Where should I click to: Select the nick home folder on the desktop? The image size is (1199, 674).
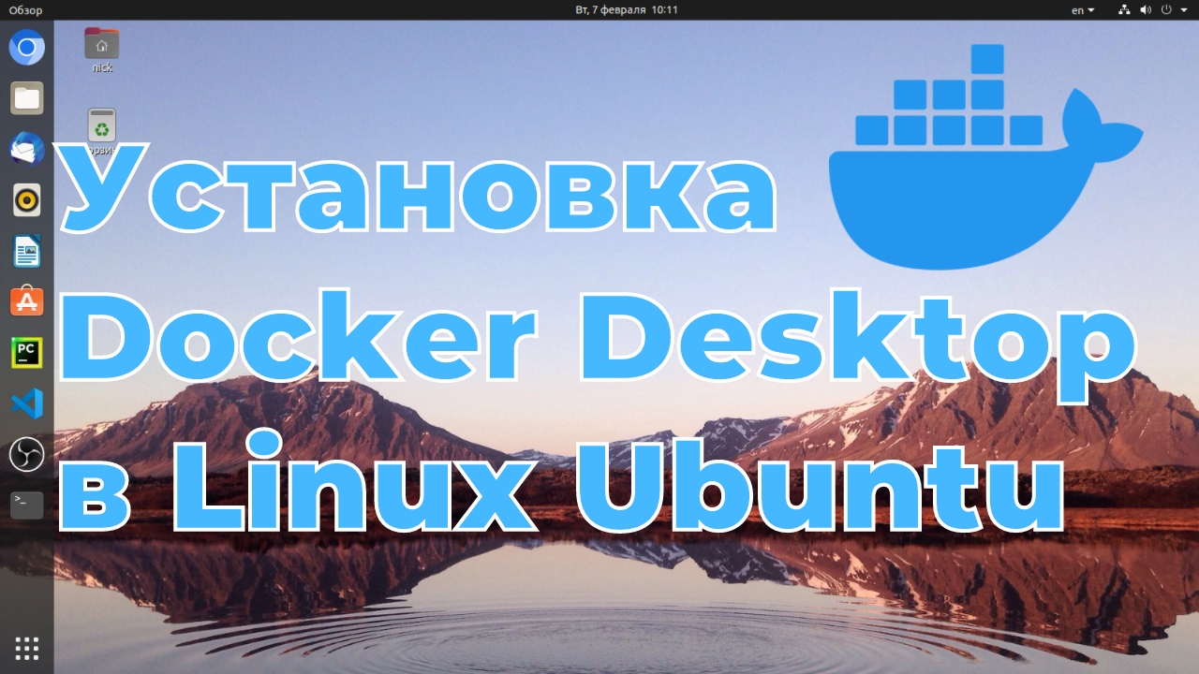(102, 51)
